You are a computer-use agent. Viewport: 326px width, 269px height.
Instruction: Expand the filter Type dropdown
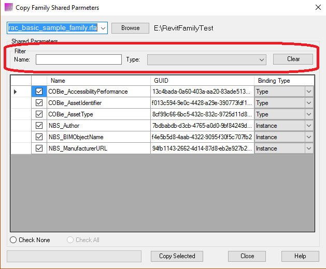pos(262,59)
